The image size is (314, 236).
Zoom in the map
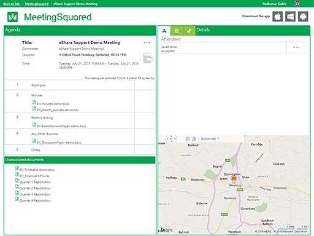coord(194,139)
